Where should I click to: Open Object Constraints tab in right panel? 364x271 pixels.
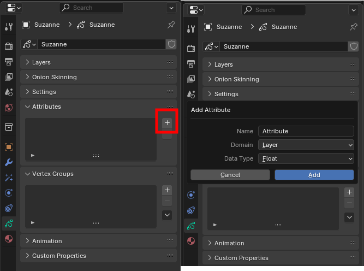coord(191,210)
